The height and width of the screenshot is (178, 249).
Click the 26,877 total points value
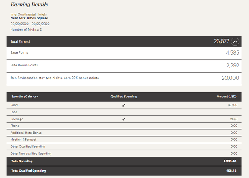221,41
